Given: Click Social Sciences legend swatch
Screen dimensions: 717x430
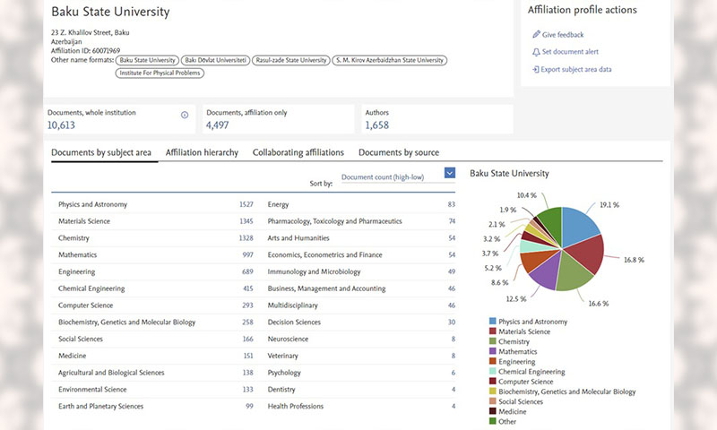Looking at the screenshot, I should (x=492, y=401).
